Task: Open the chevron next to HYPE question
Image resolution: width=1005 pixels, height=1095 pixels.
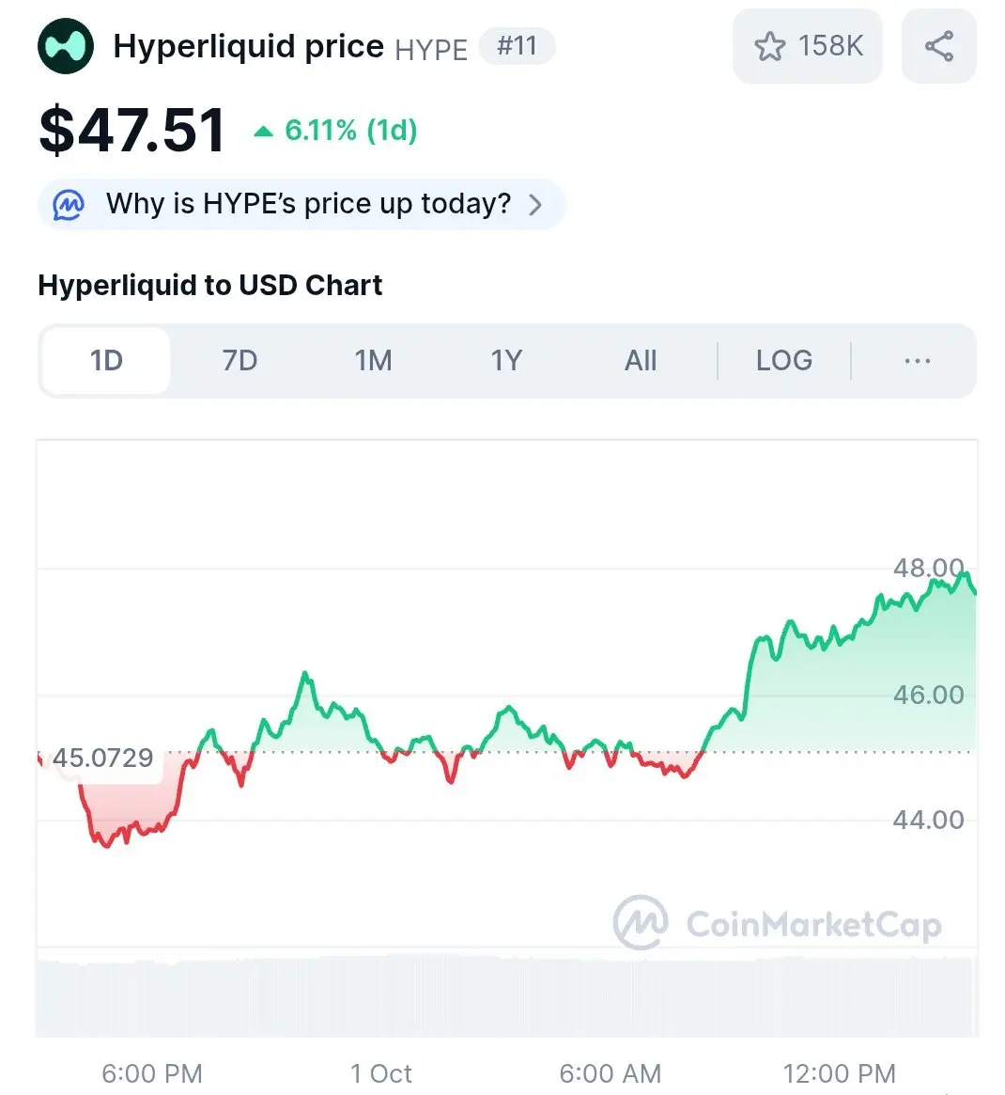Action: pyautogui.click(x=535, y=204)
